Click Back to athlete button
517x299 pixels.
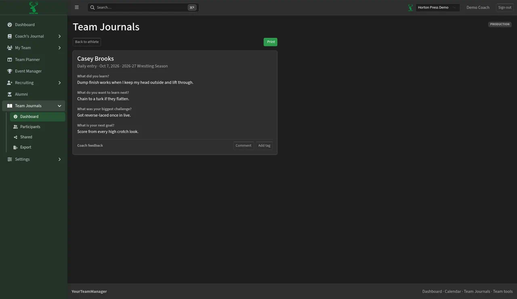(x=87, y=42)
